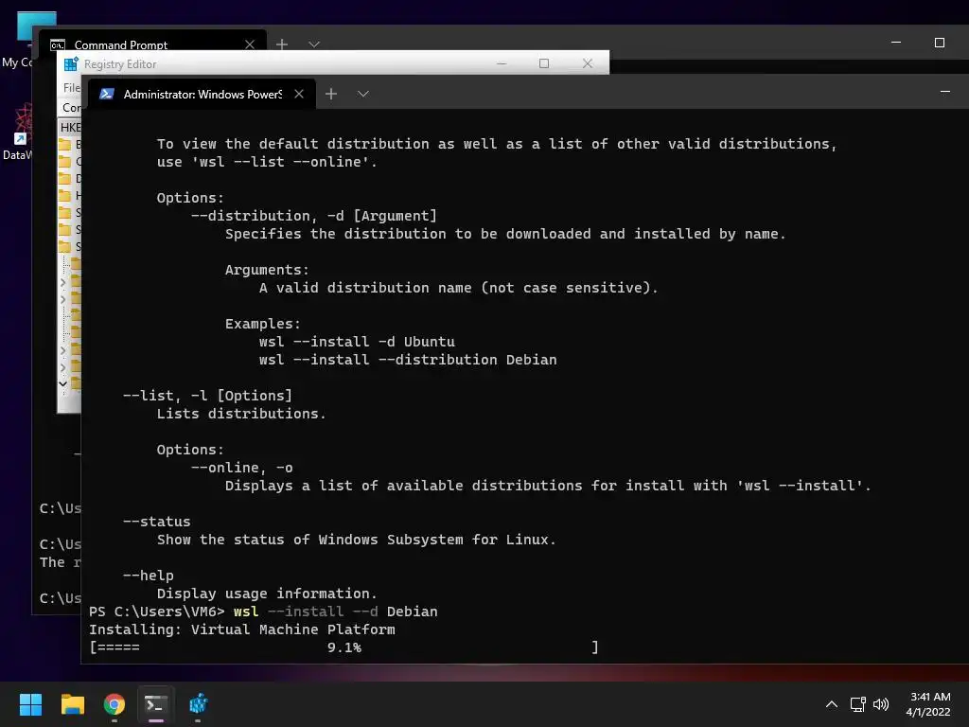Click the 'Display usage information.' line
This screenshot has width=969, height=727.
click(x=267, y=594)
